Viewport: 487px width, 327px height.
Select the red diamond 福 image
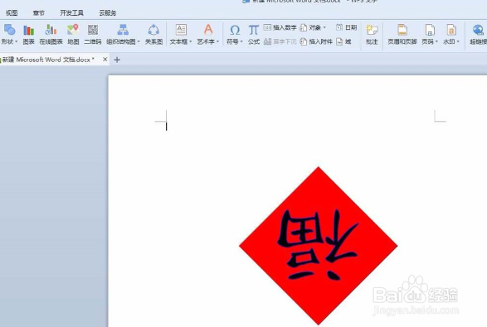coord(318,246)
